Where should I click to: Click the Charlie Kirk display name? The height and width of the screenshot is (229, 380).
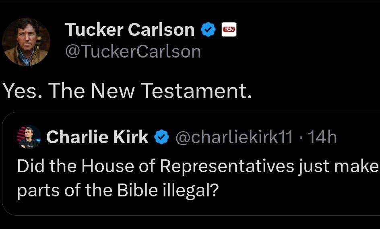click(x=97, y=137)
